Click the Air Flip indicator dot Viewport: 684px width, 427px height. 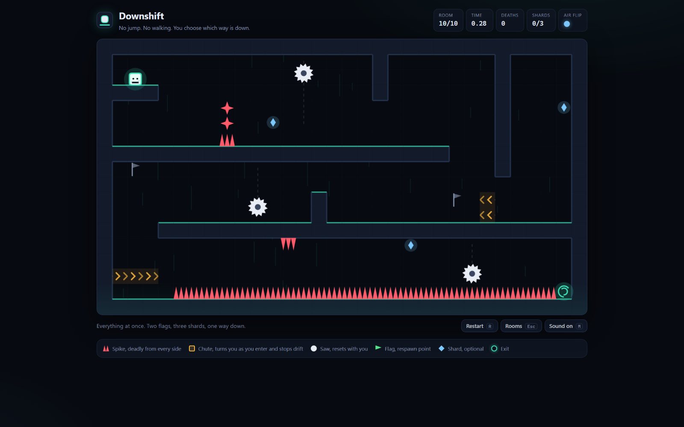click(x=567, y=24)
